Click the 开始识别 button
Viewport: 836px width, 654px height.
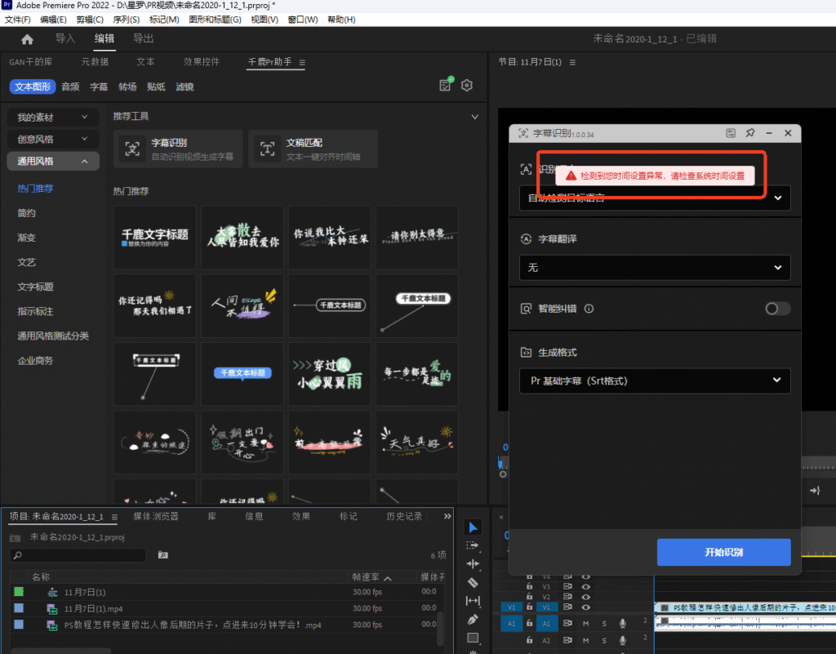pyautogui.click(x=723, y=553)
